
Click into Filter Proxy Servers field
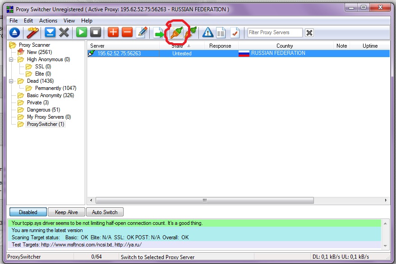275,32
